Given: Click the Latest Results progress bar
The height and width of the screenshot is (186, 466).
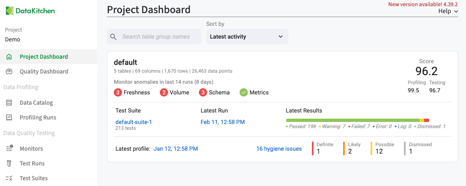Looking at the screenshot, I should (357, 120).
